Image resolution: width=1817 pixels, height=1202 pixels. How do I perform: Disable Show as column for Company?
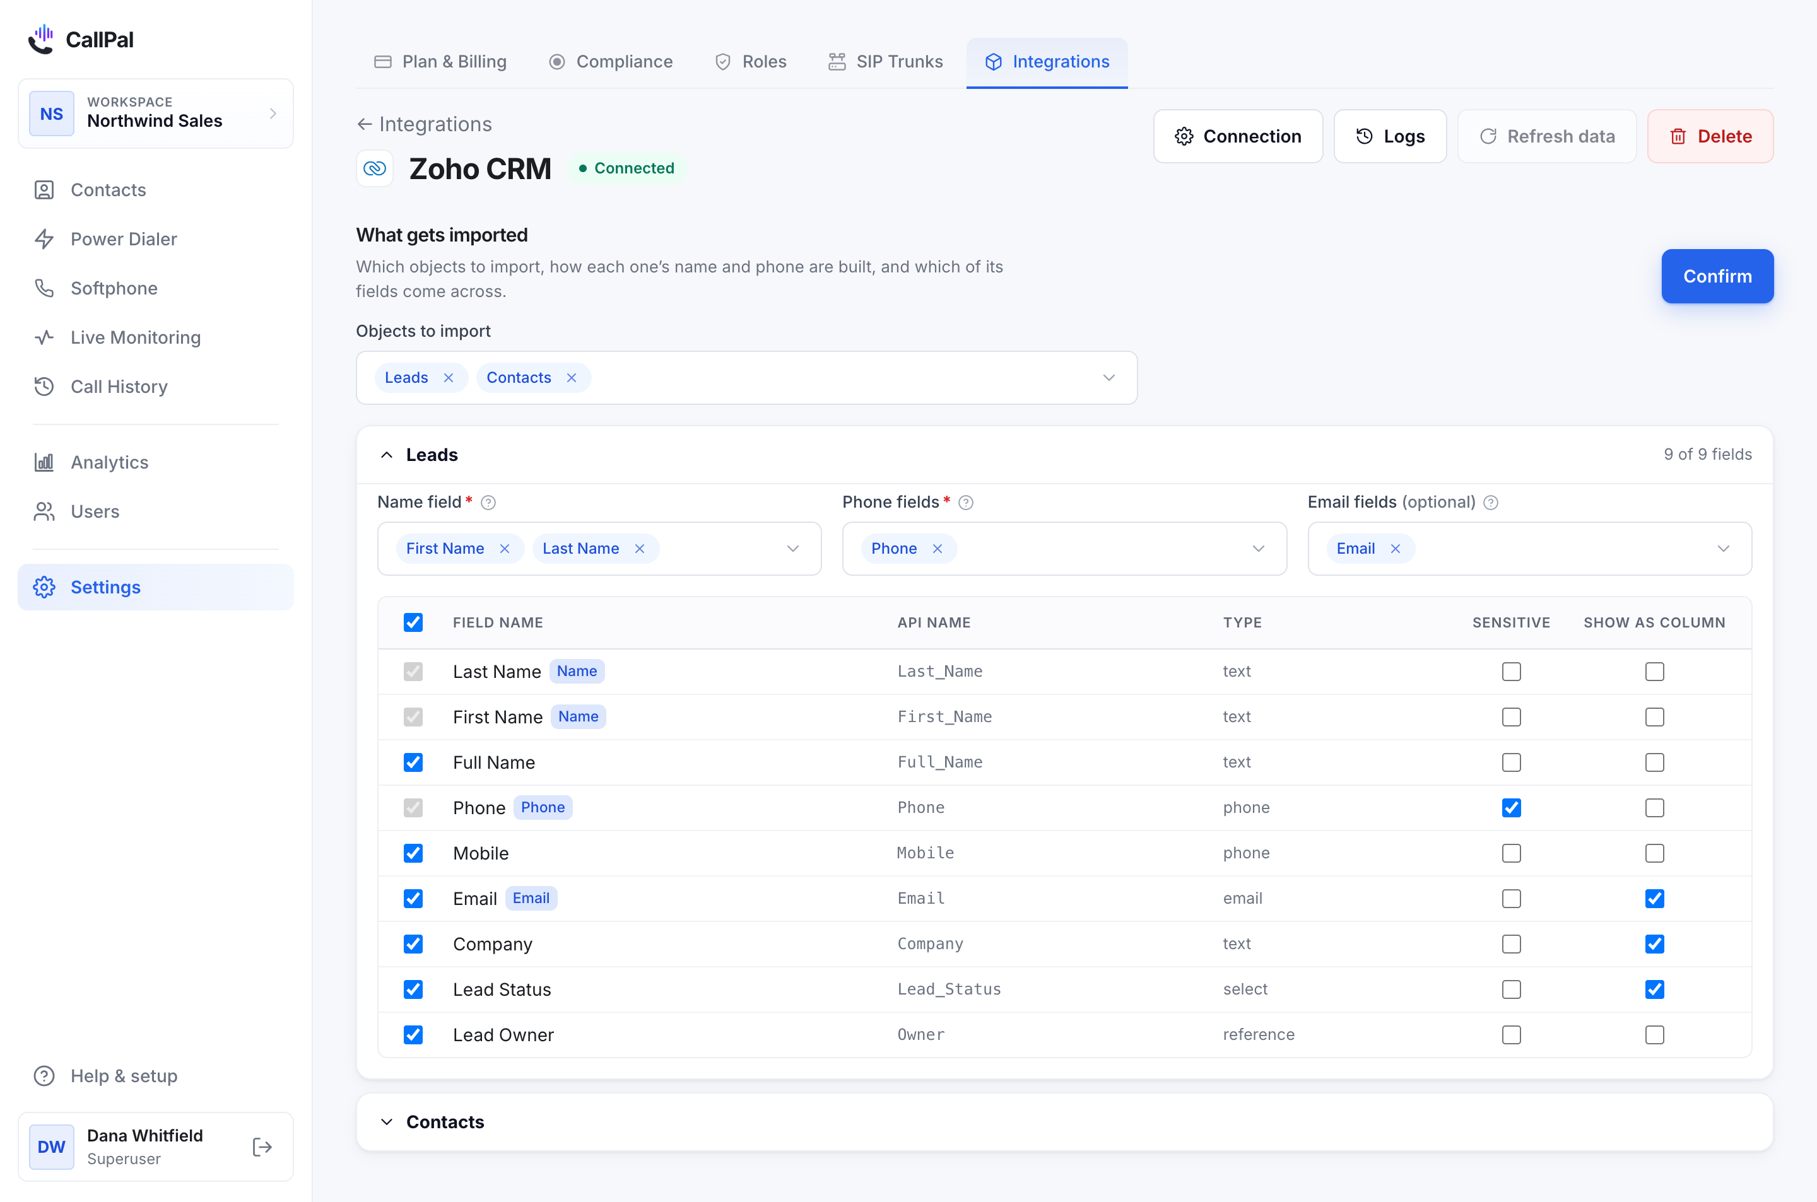[x=1654, y=945]
